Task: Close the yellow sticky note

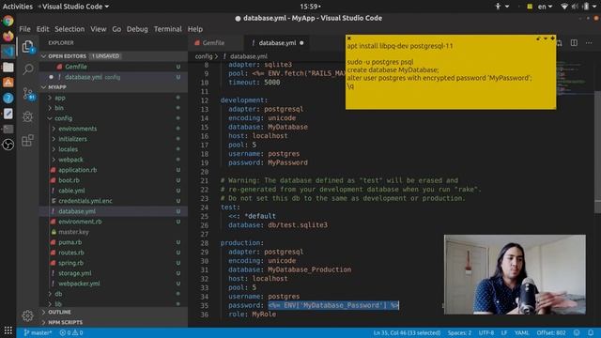Action: (x=348, y=38)
